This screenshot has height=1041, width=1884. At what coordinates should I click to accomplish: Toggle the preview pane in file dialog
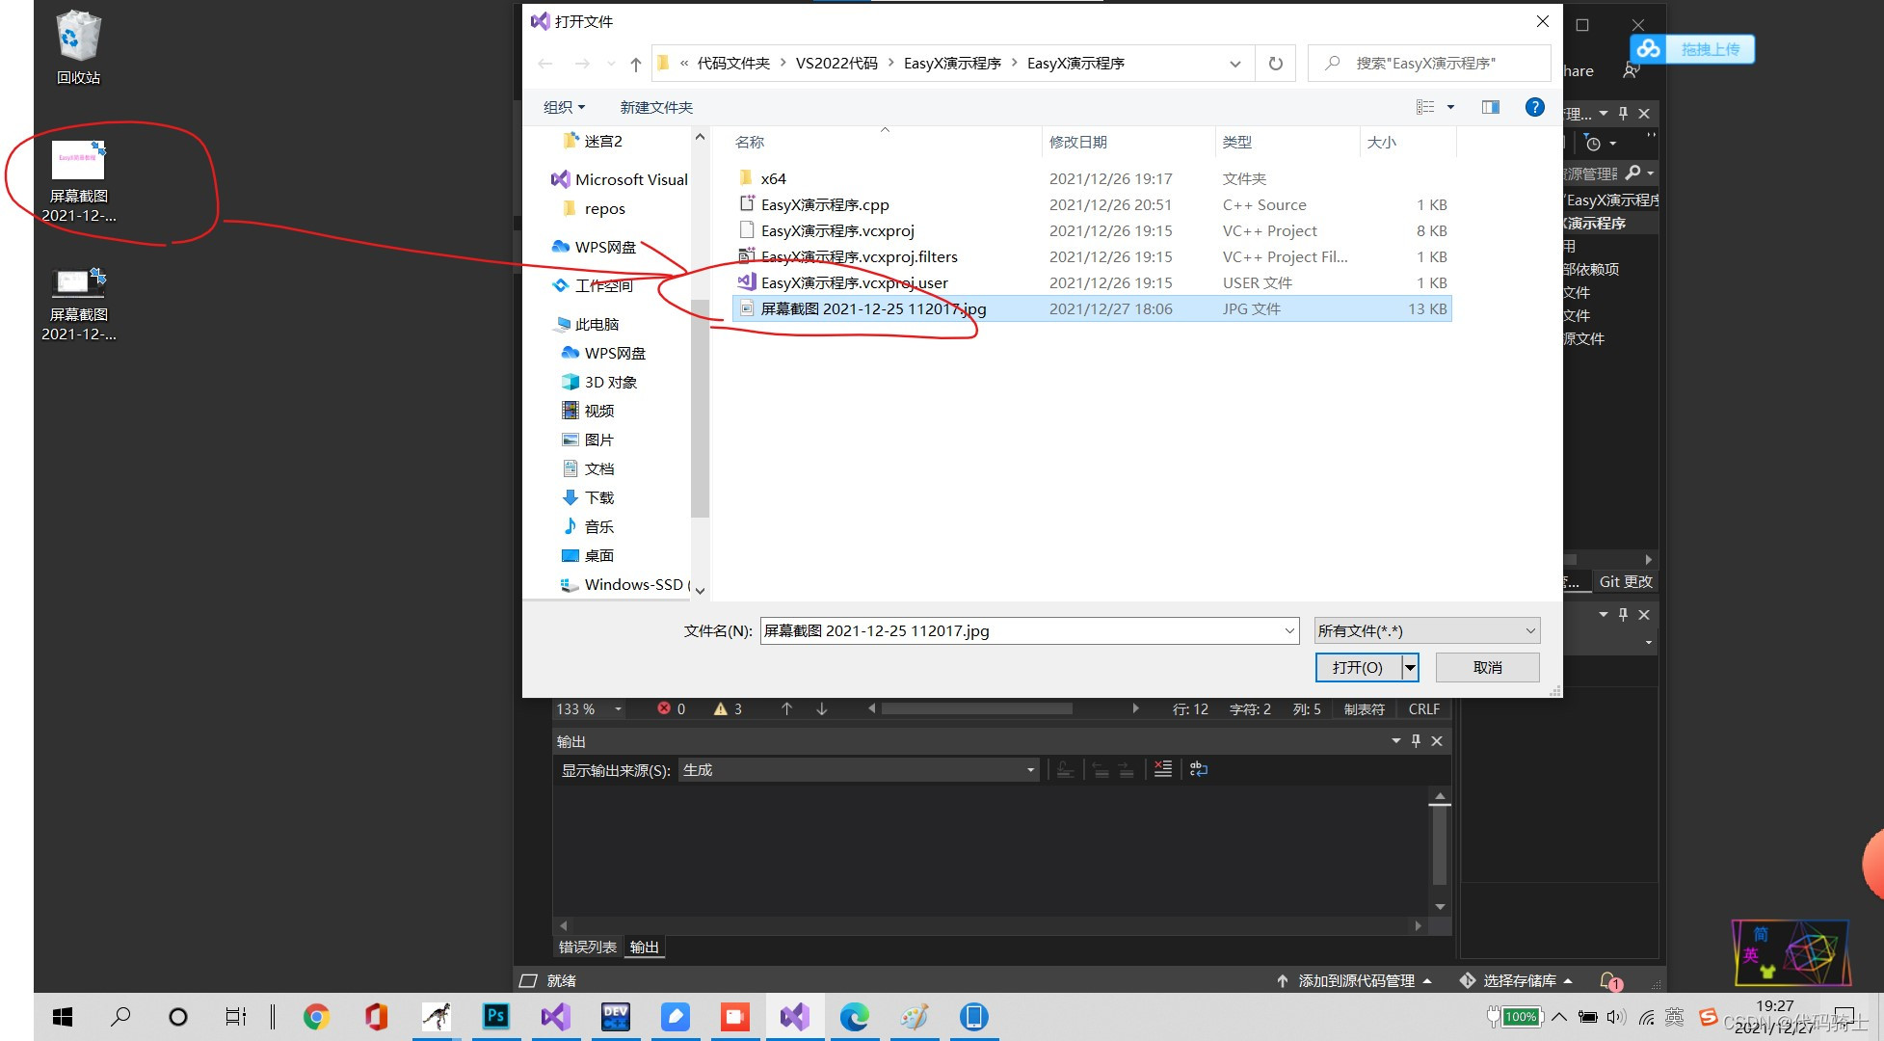[x=1490, y=107]
